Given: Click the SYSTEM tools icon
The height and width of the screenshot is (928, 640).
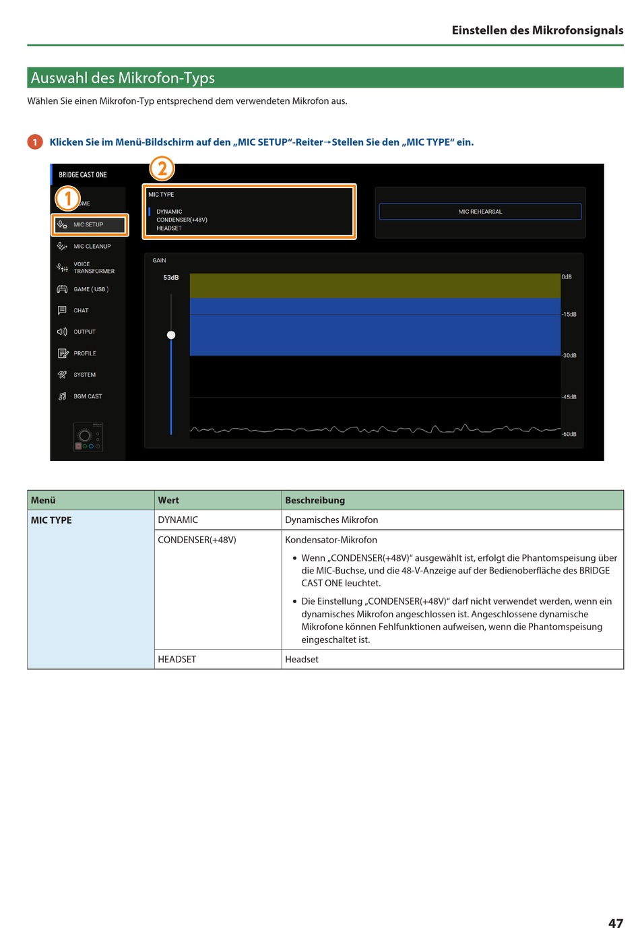Looking at the screenshot, I should (62, 375).
